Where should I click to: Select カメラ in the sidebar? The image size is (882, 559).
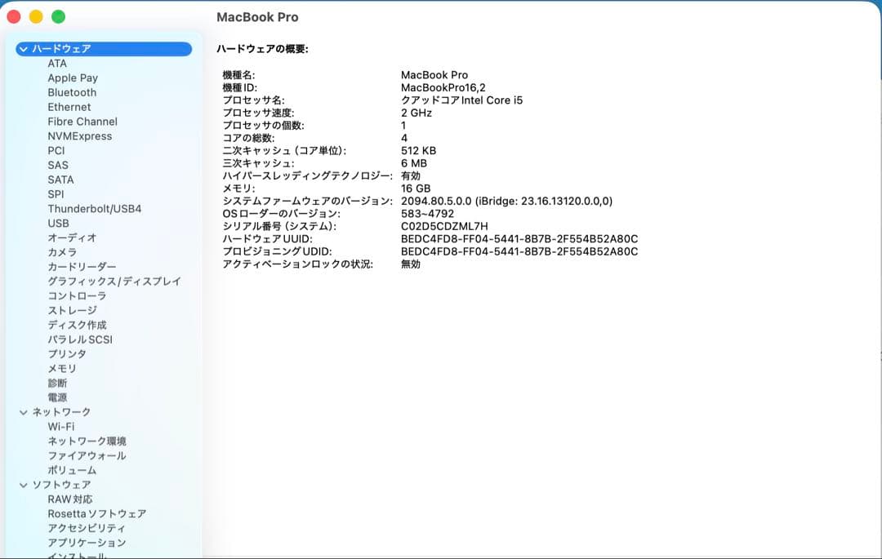coord(62,253)
